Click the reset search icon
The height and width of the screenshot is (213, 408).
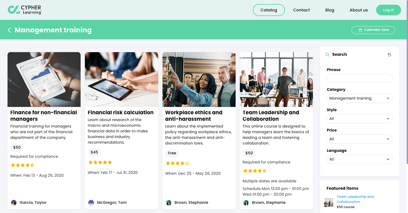[x=389, y=55]
